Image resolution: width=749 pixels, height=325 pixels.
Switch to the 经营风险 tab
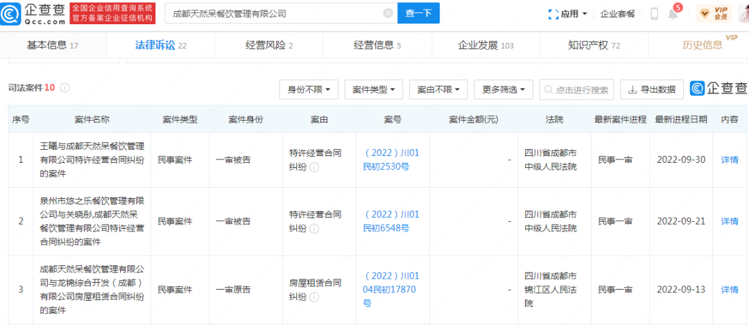[269, 46]
